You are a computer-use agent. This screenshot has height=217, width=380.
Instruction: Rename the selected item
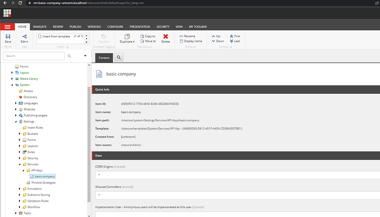coord(187,36)
